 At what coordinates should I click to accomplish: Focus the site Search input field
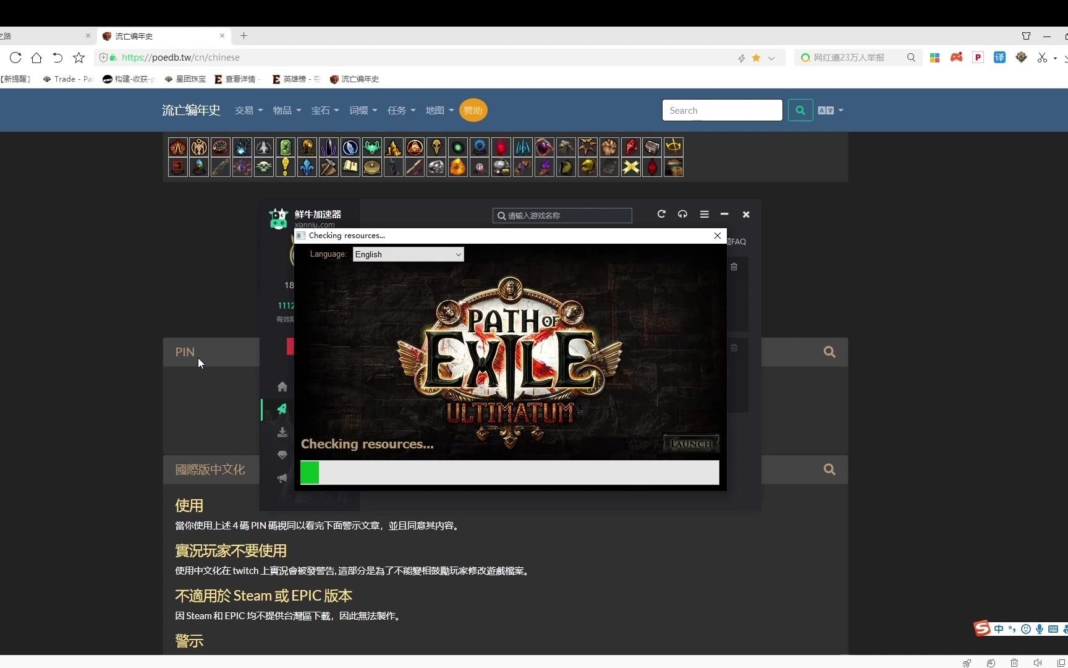[x=722, y=110]
